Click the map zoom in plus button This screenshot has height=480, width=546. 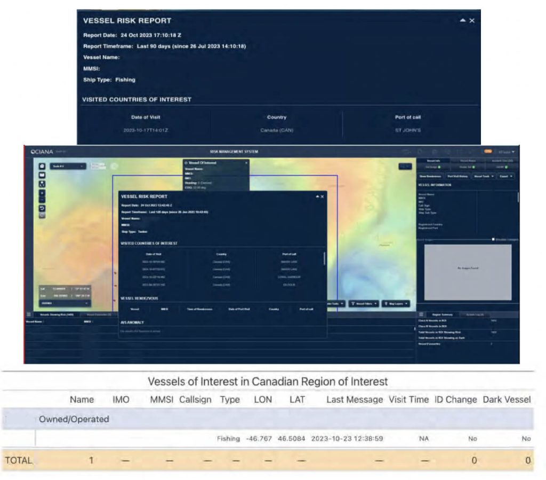click(x=42, y=193)
